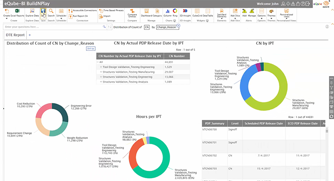The width and height of the screenshot is (334, 181).
Task: Click the CN Number column header
Action: coord(177,56)
